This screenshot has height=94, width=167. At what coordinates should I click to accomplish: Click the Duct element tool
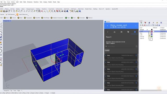tap(73, 18)
